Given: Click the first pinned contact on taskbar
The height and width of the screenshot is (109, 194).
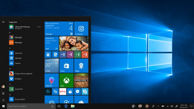Looking at the screenshot, I should (133, 106).
